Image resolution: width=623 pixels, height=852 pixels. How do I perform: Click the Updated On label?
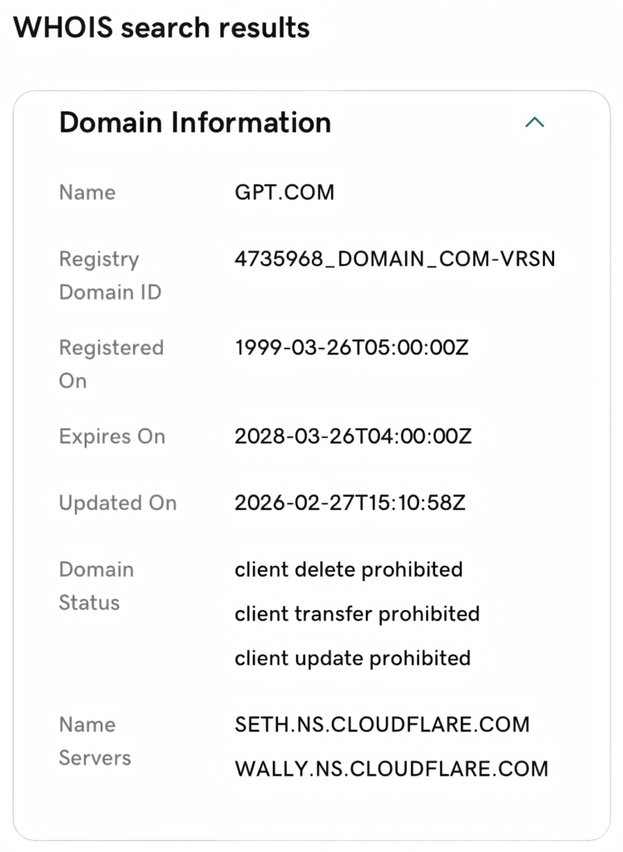(x=117, y=503)
